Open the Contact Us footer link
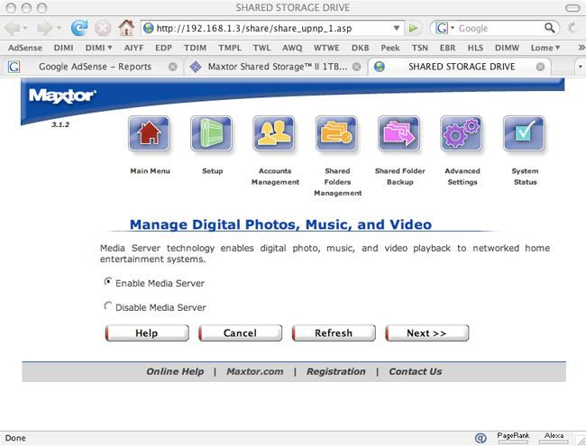Viewport: 586px width, 446px height. [416, 371]
